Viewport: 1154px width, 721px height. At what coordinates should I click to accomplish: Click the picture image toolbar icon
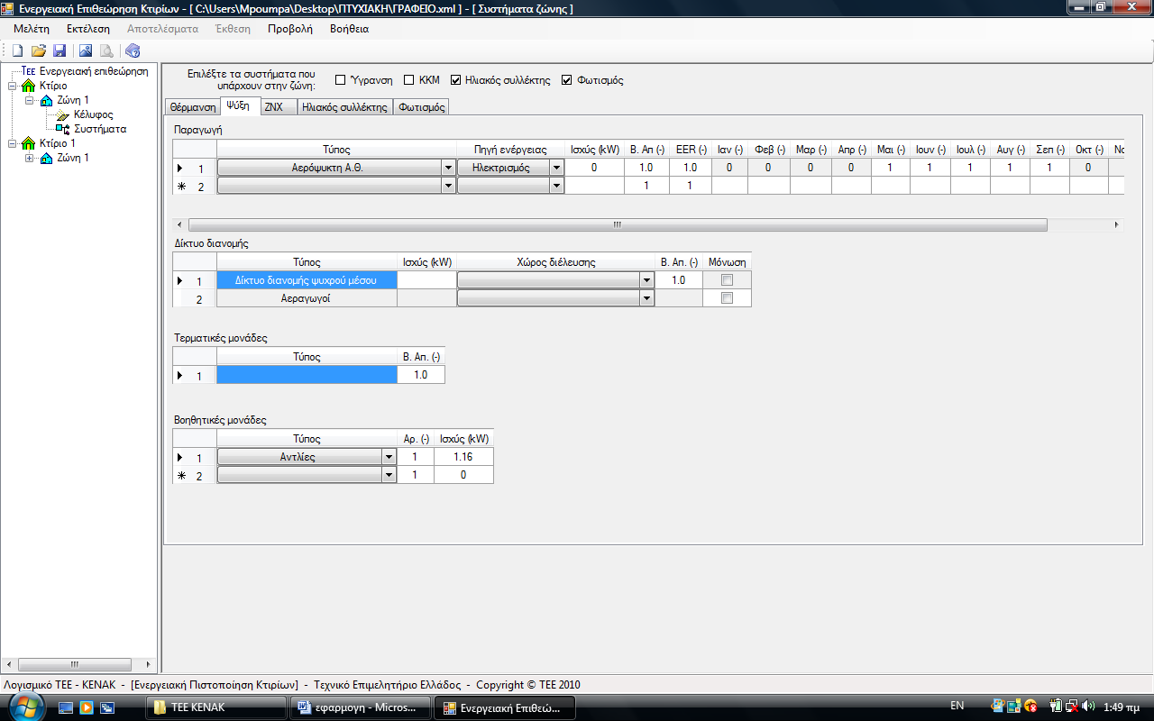86,50
